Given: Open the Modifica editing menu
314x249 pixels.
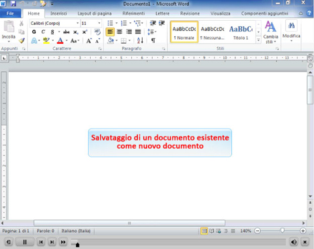Looking at the screenshot, I should click(291, 31).
